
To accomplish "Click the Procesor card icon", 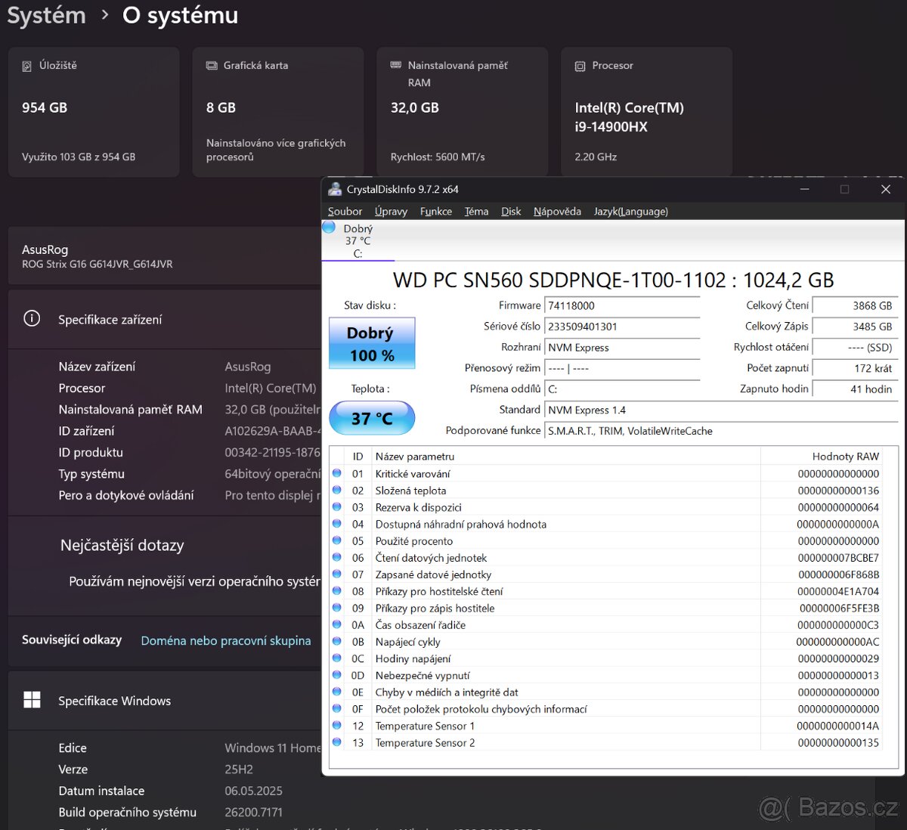I will click(580, 67).
